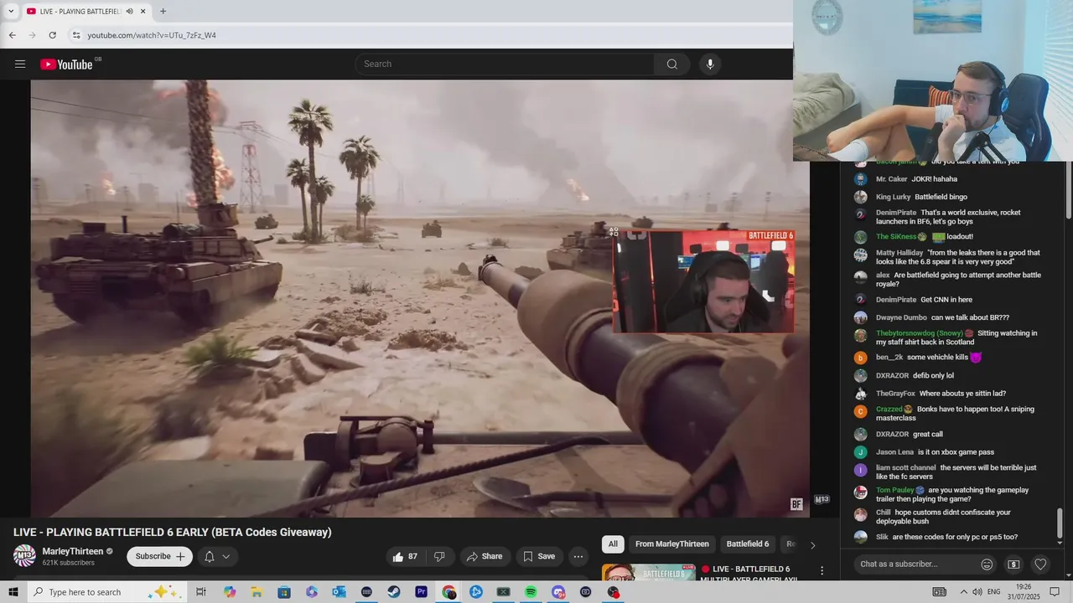
Task: Open the more actions ellipsis button
Action: click(578, 556)
